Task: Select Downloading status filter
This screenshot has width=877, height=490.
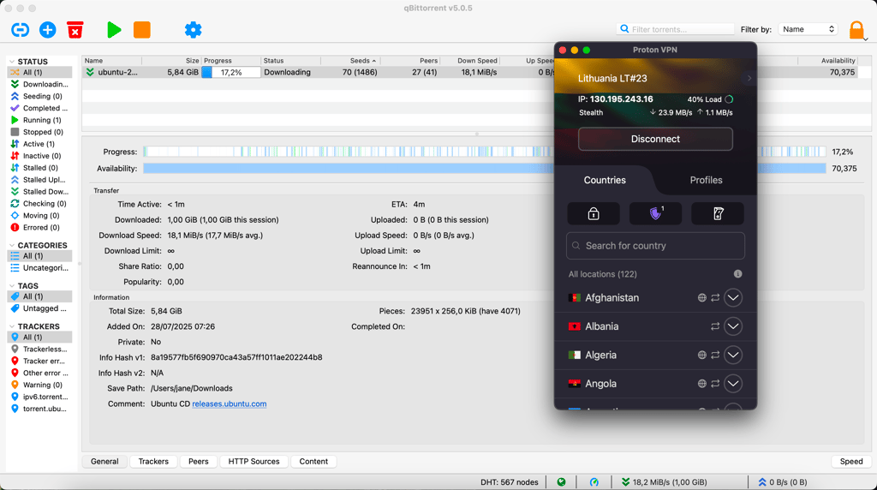Action: (39, 84)
